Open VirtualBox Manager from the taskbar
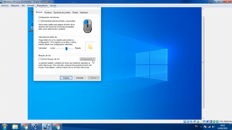Image resolution: width=232 pixels, height=130 pixels. [x=36, y=127]
